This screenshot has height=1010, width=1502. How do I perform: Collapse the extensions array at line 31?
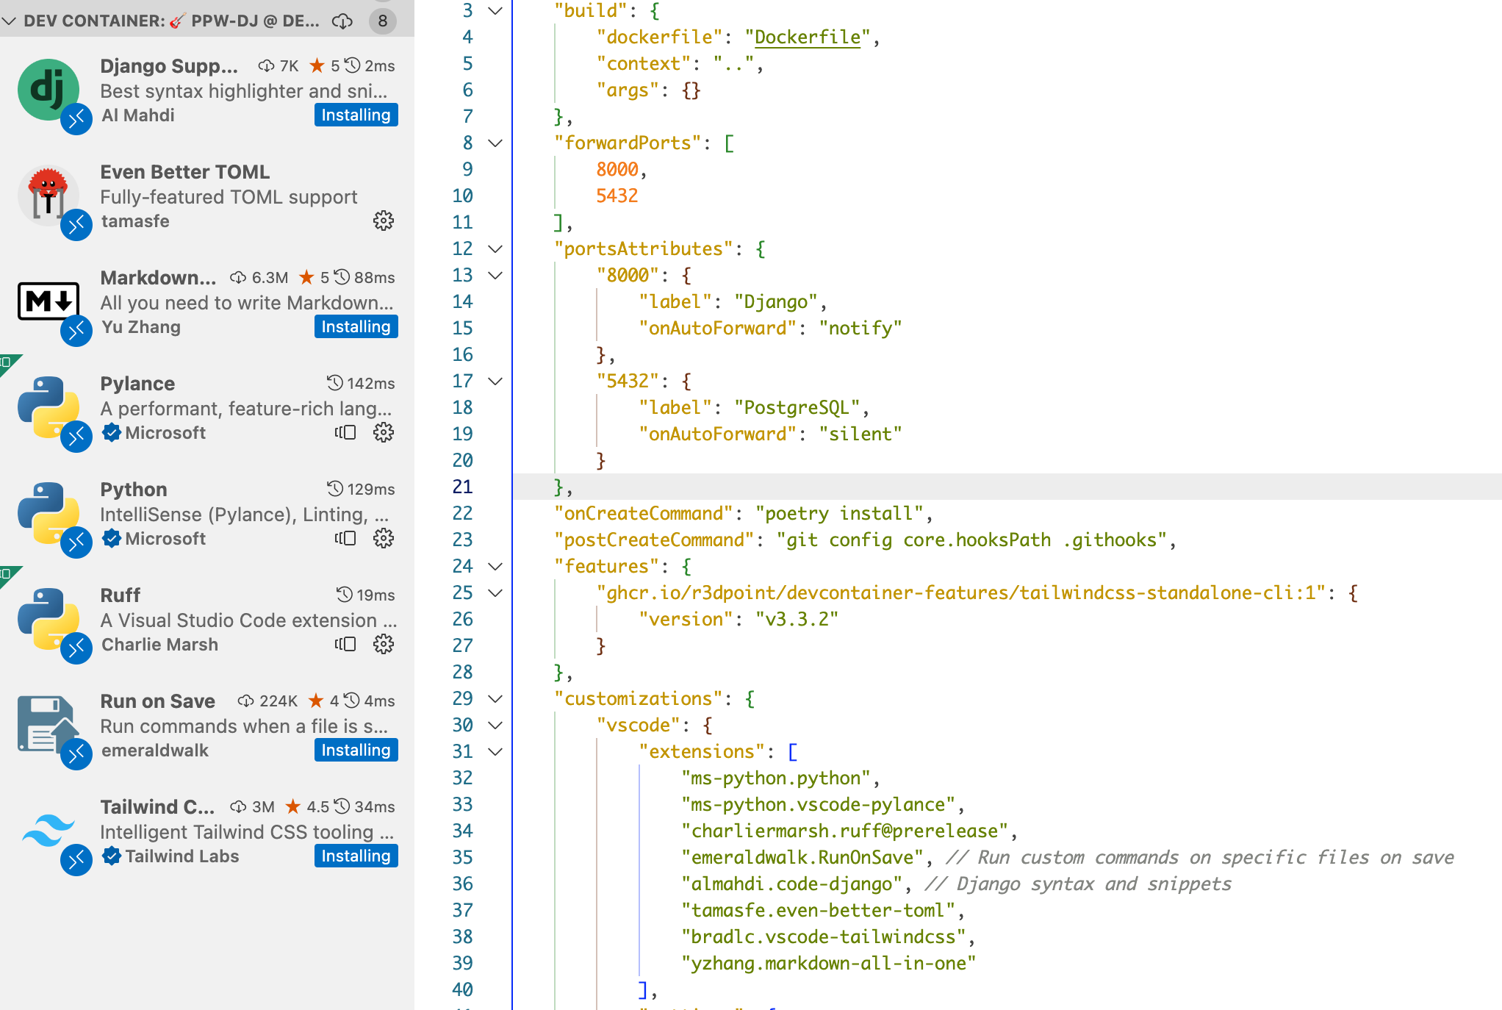[x=496, y=751]
